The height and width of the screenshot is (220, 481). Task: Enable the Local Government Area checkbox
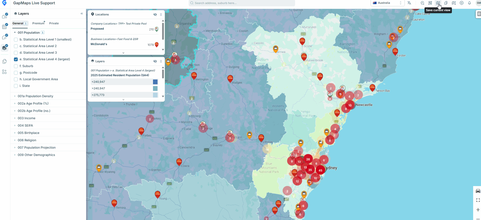tap(16, 79)
